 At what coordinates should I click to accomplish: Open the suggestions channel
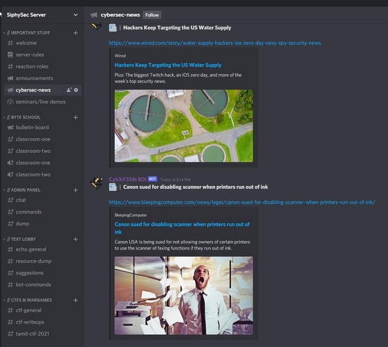pyautogui.click(x=42, y=273)
